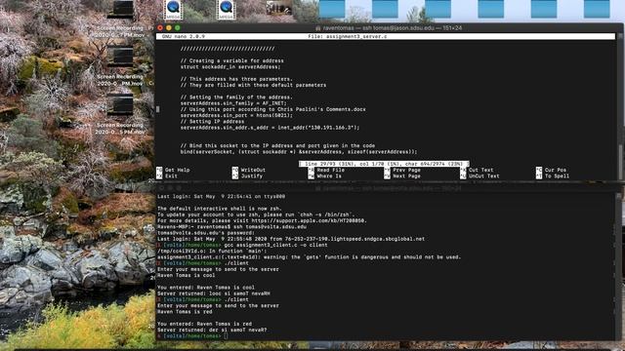625x351 pixels.
Task: Click the 'Last login: Sat May 9 22:54:41' line
Action: (x=222, y=196)
